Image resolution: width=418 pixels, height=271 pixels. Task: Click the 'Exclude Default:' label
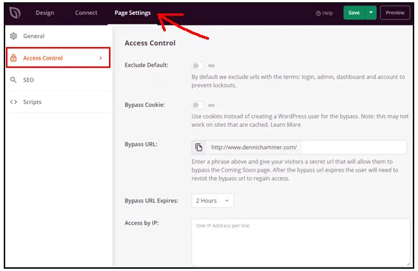[146, 65]
